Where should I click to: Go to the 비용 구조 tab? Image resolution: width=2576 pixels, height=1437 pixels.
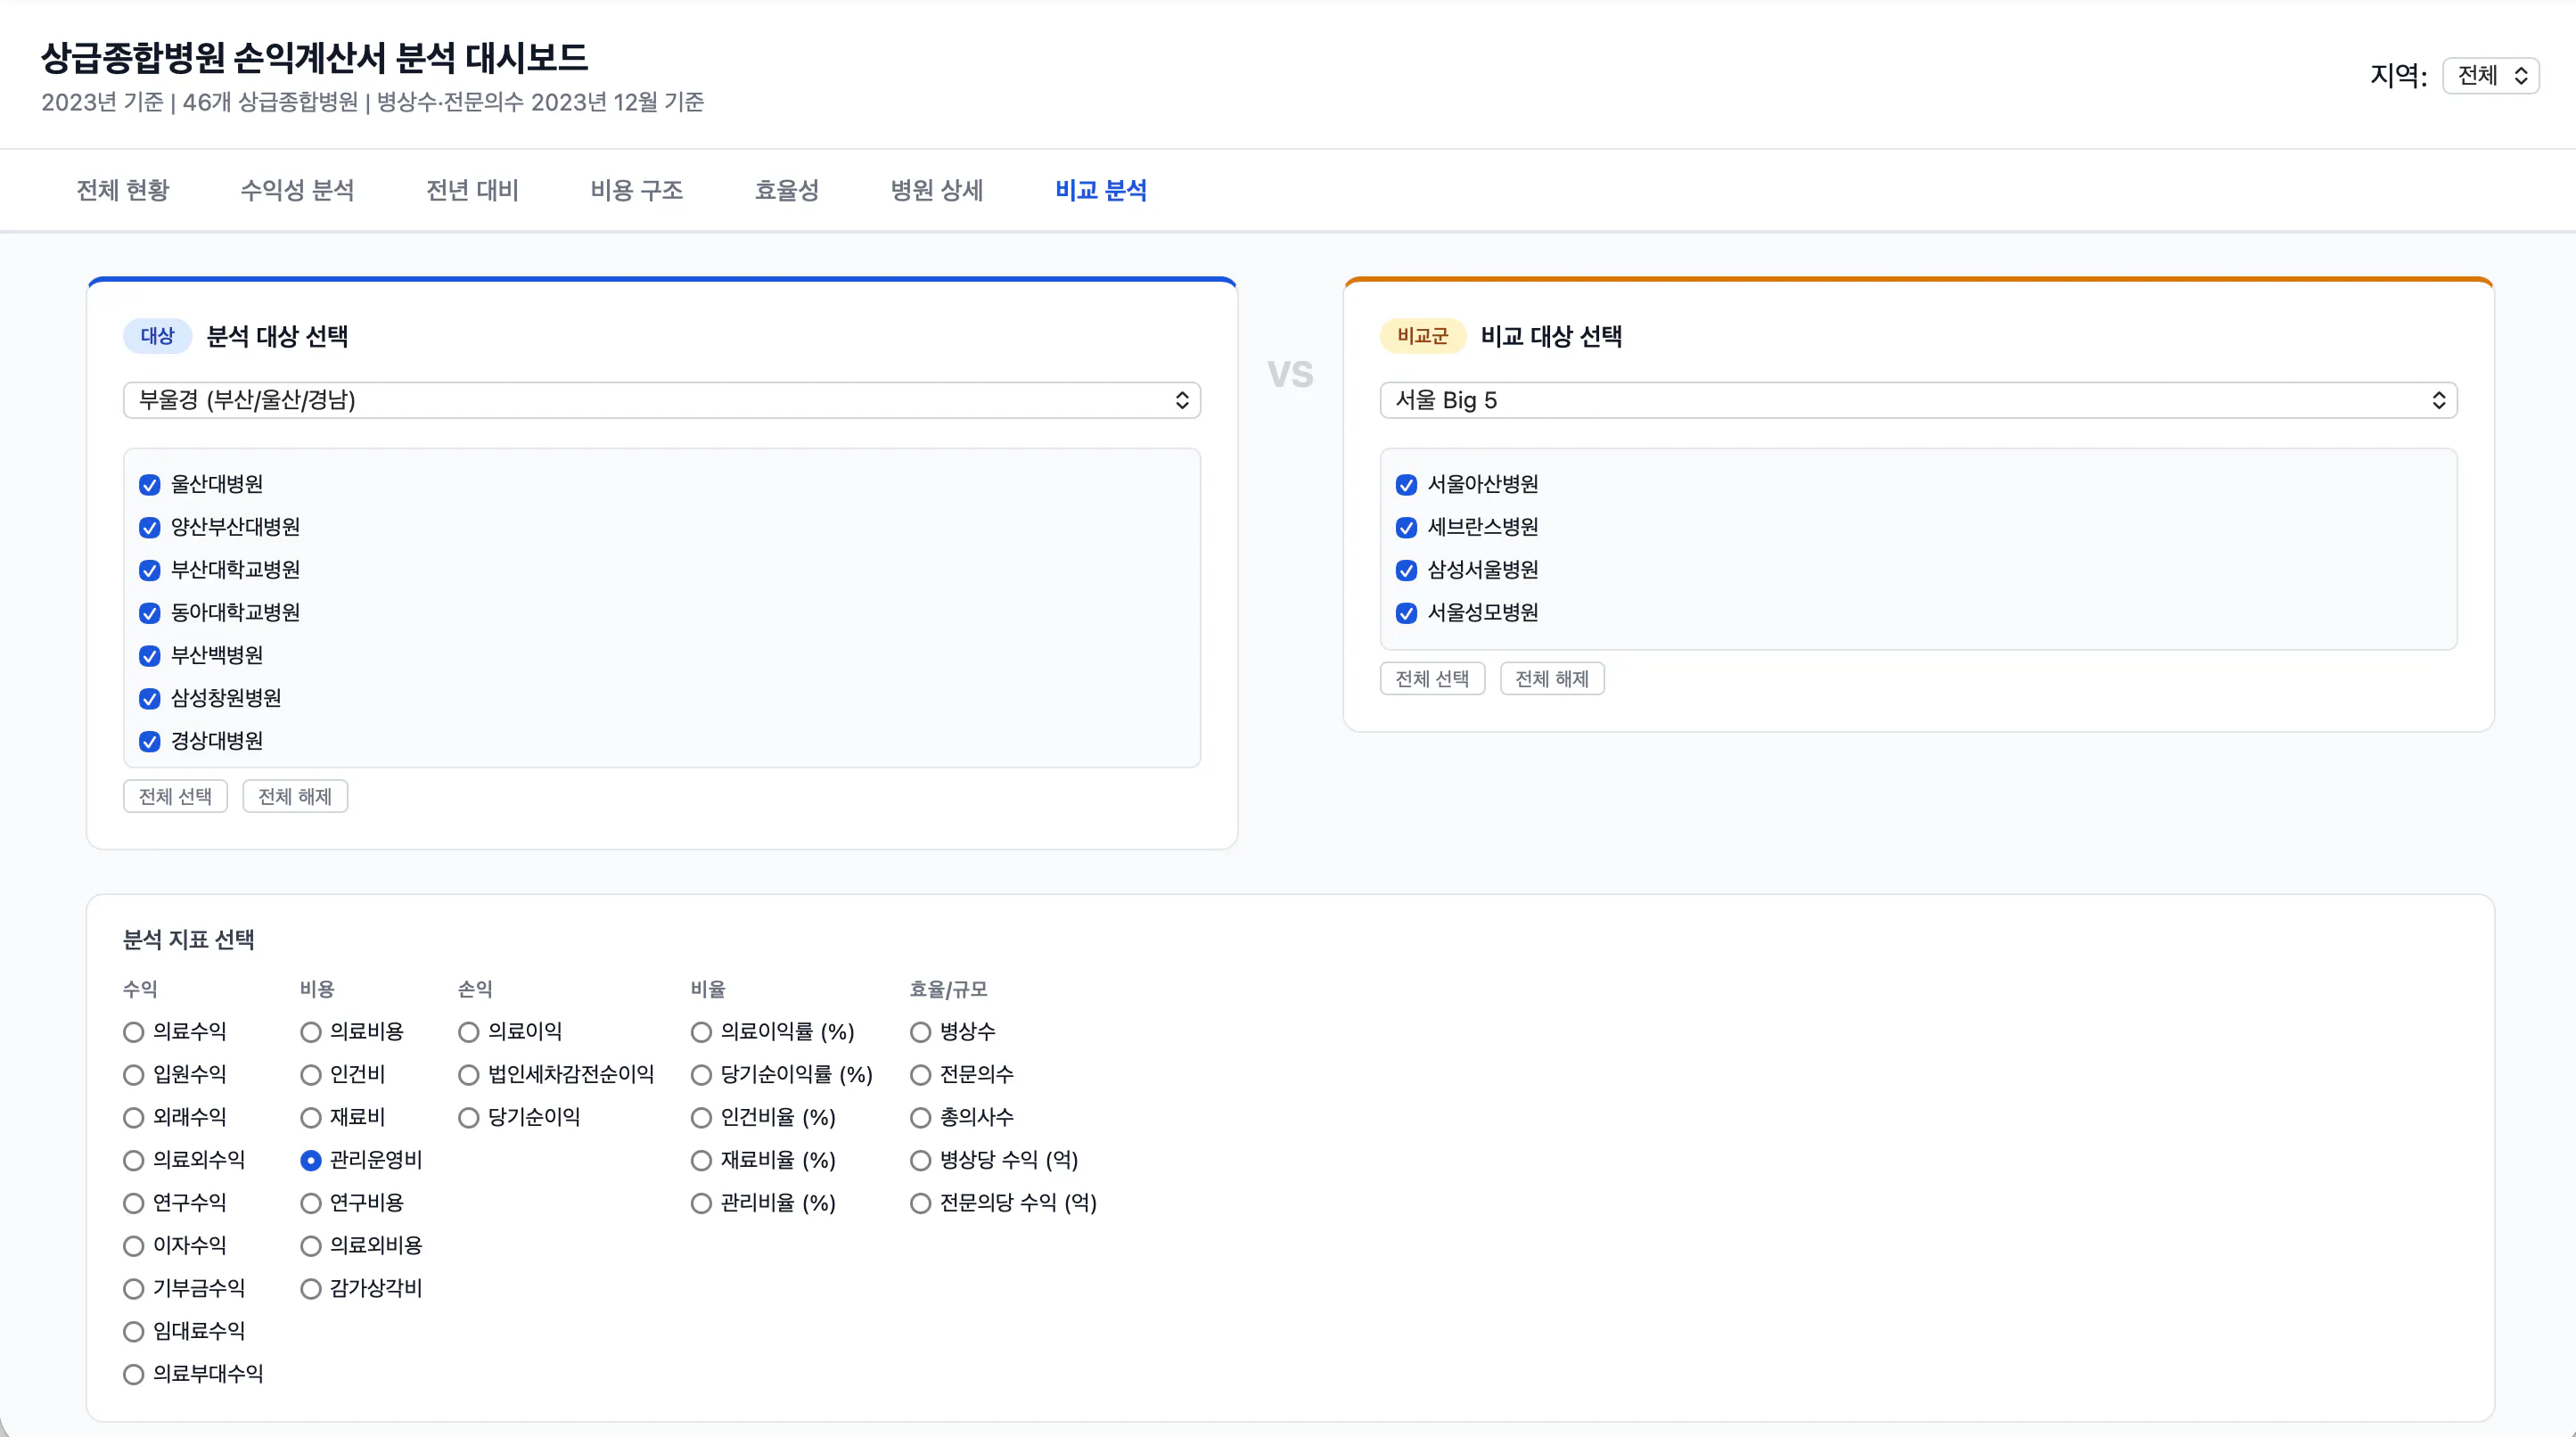tap(636, 190)
